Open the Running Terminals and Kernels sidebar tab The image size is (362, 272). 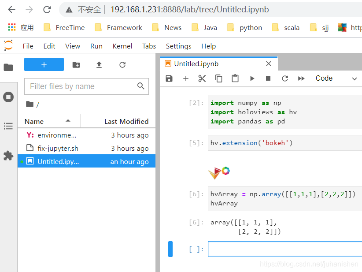click(8, 97)
